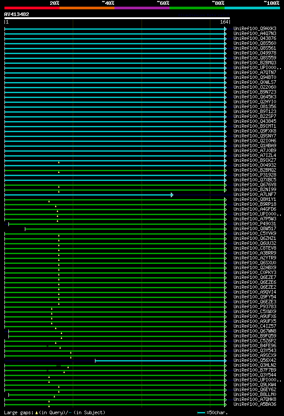This screenshot has height=416, width=284.
Task: Select the UniRef100_C0PKY3 label
Action: point(255,272)
